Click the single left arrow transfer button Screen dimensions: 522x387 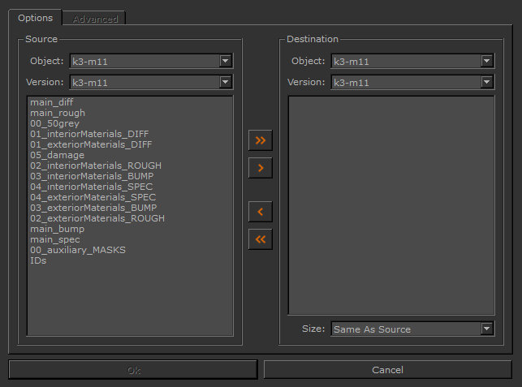point(260,212)
